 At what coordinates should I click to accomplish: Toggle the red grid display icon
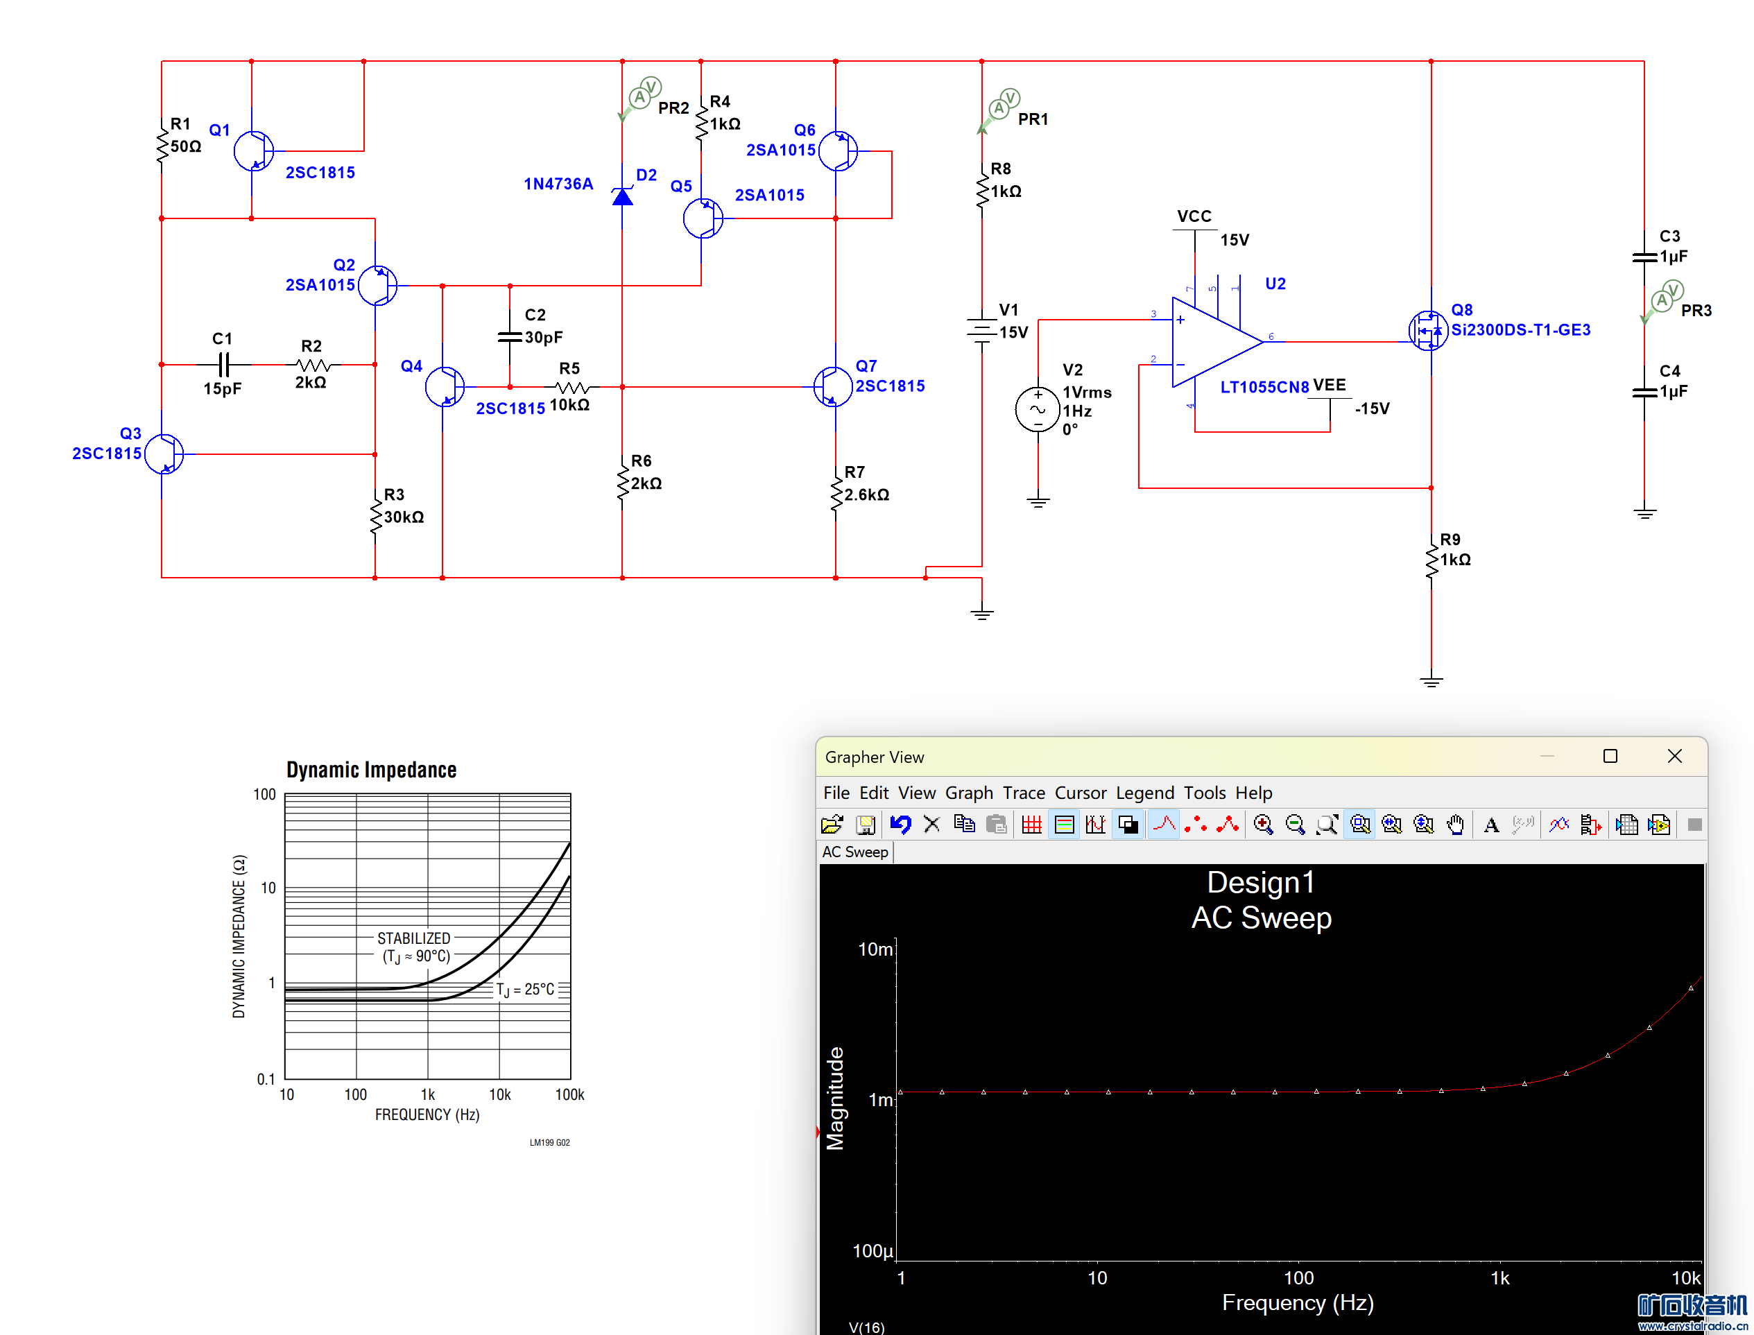[1031, 825]
